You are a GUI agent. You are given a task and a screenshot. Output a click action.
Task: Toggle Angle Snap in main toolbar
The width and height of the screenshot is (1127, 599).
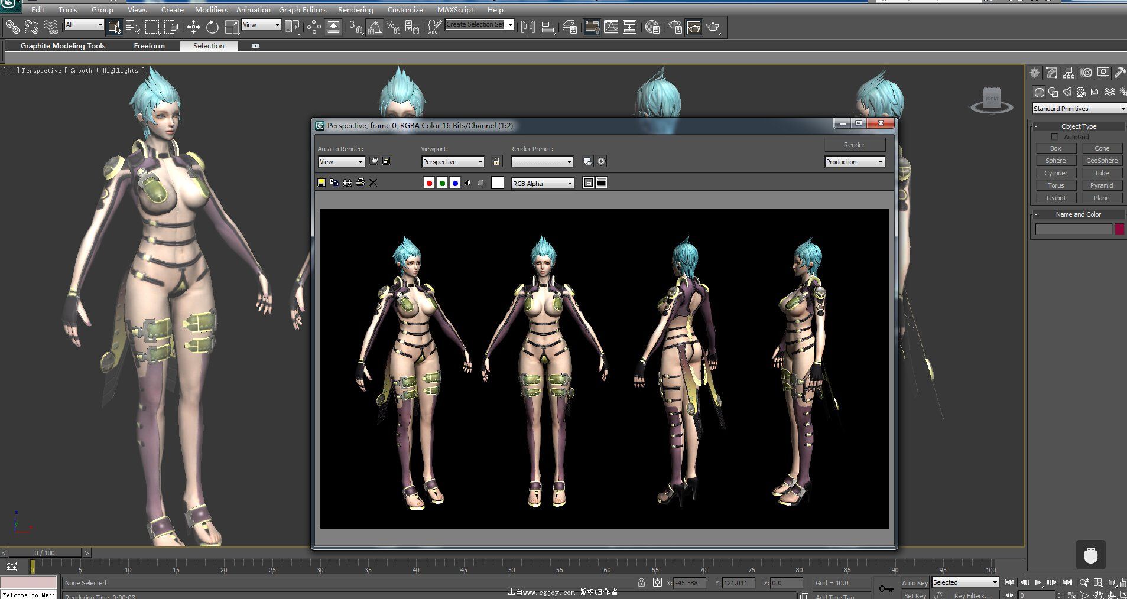375,27
